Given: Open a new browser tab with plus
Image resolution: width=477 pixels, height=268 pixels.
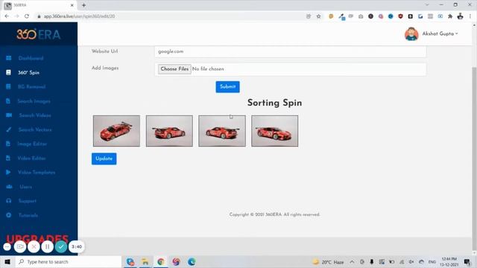Looking at the screenshot, I should 83,5.
